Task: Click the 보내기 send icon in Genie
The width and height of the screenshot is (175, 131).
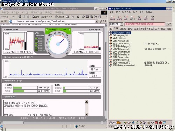Action: point(119,18)
